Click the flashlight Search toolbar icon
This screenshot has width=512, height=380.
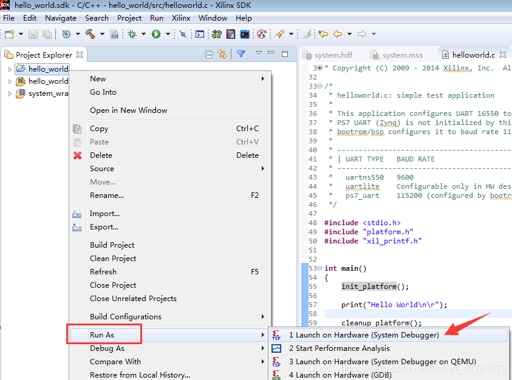pyautogui.click(x=279, y=34)
